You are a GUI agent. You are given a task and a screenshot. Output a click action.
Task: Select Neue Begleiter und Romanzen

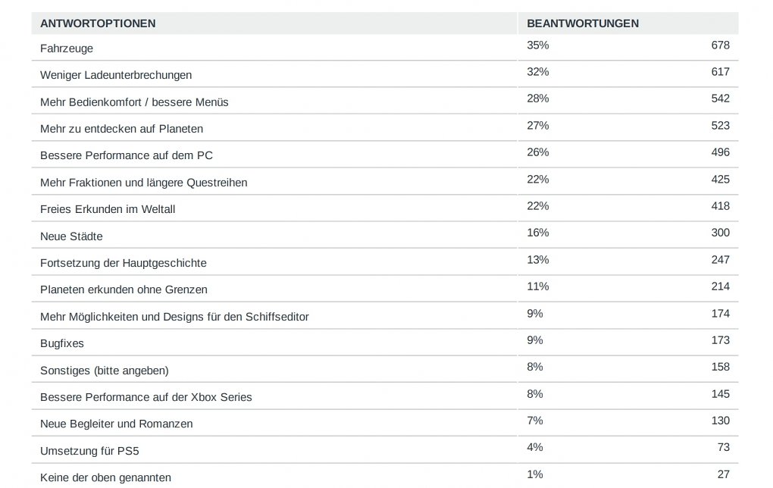click(117, 424)
